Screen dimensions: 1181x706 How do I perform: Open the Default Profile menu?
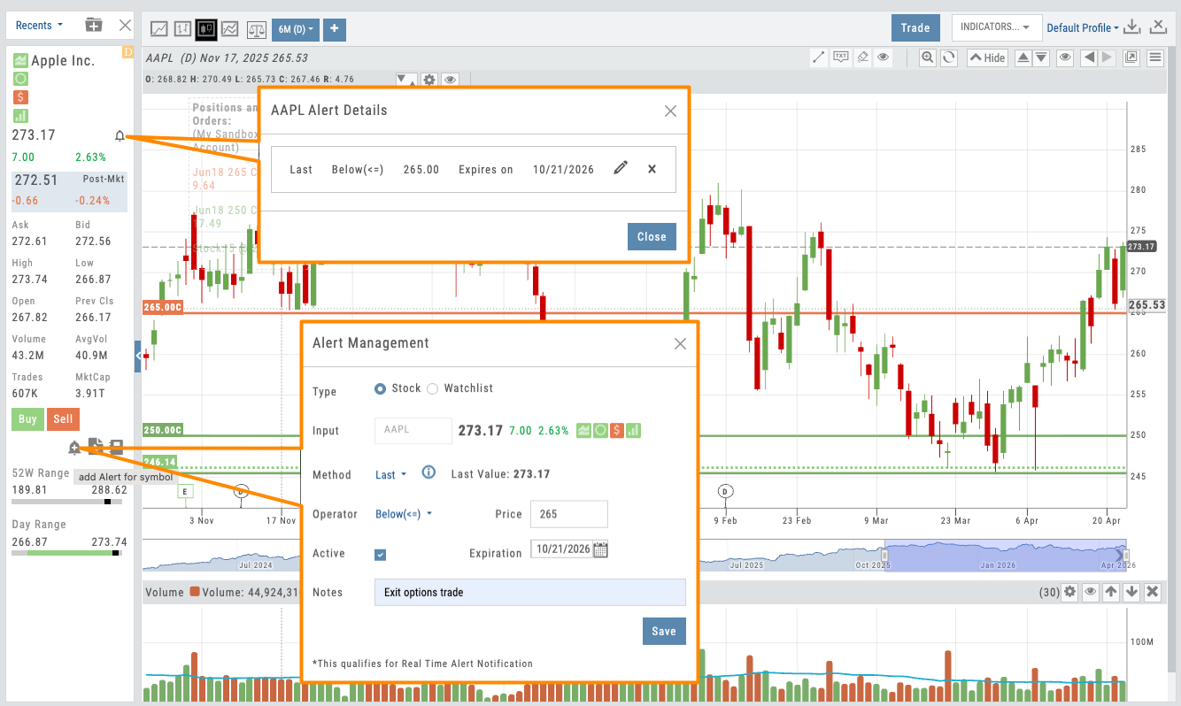point(1082,27)
